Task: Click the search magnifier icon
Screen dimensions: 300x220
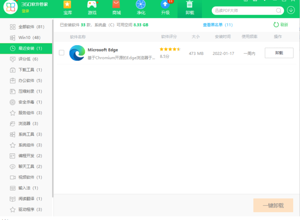Action: (279, 10)
